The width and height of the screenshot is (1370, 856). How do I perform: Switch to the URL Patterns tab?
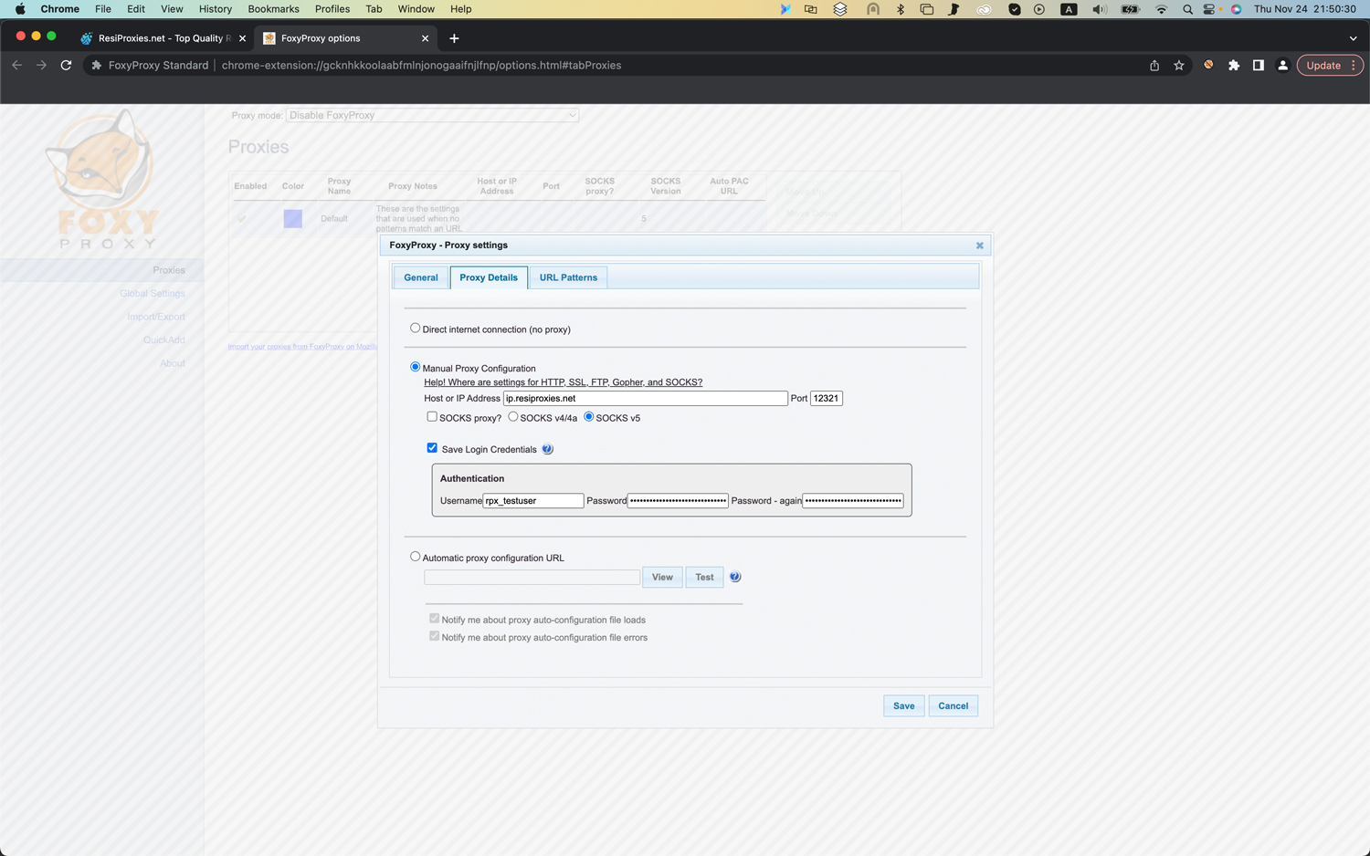pyautogui.click(x=568, y=277)
